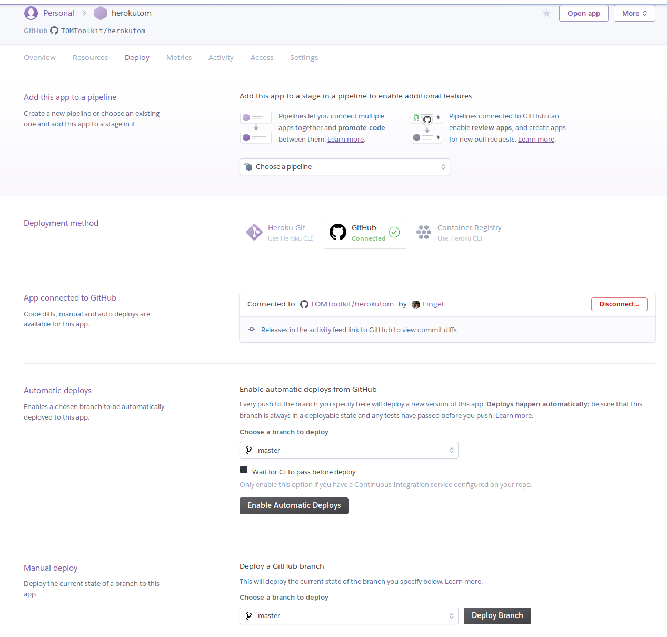
Task: Click Learn more in manual deploy text
Action: tap(463, 582)
